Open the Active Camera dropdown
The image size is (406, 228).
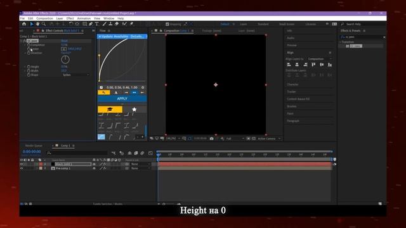point(269,139)
